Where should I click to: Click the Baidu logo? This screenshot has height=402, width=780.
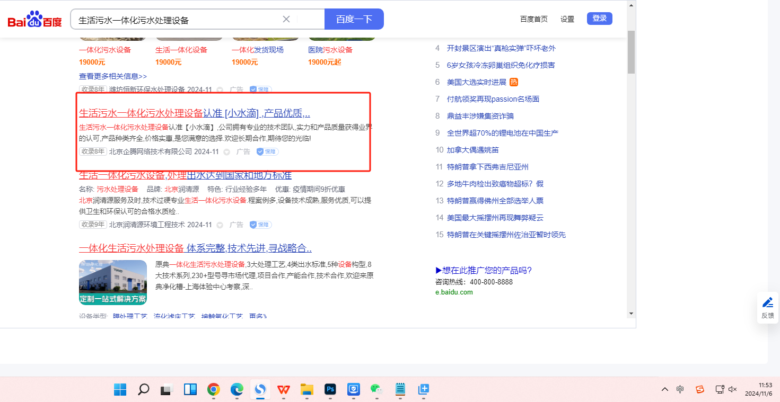34,20
